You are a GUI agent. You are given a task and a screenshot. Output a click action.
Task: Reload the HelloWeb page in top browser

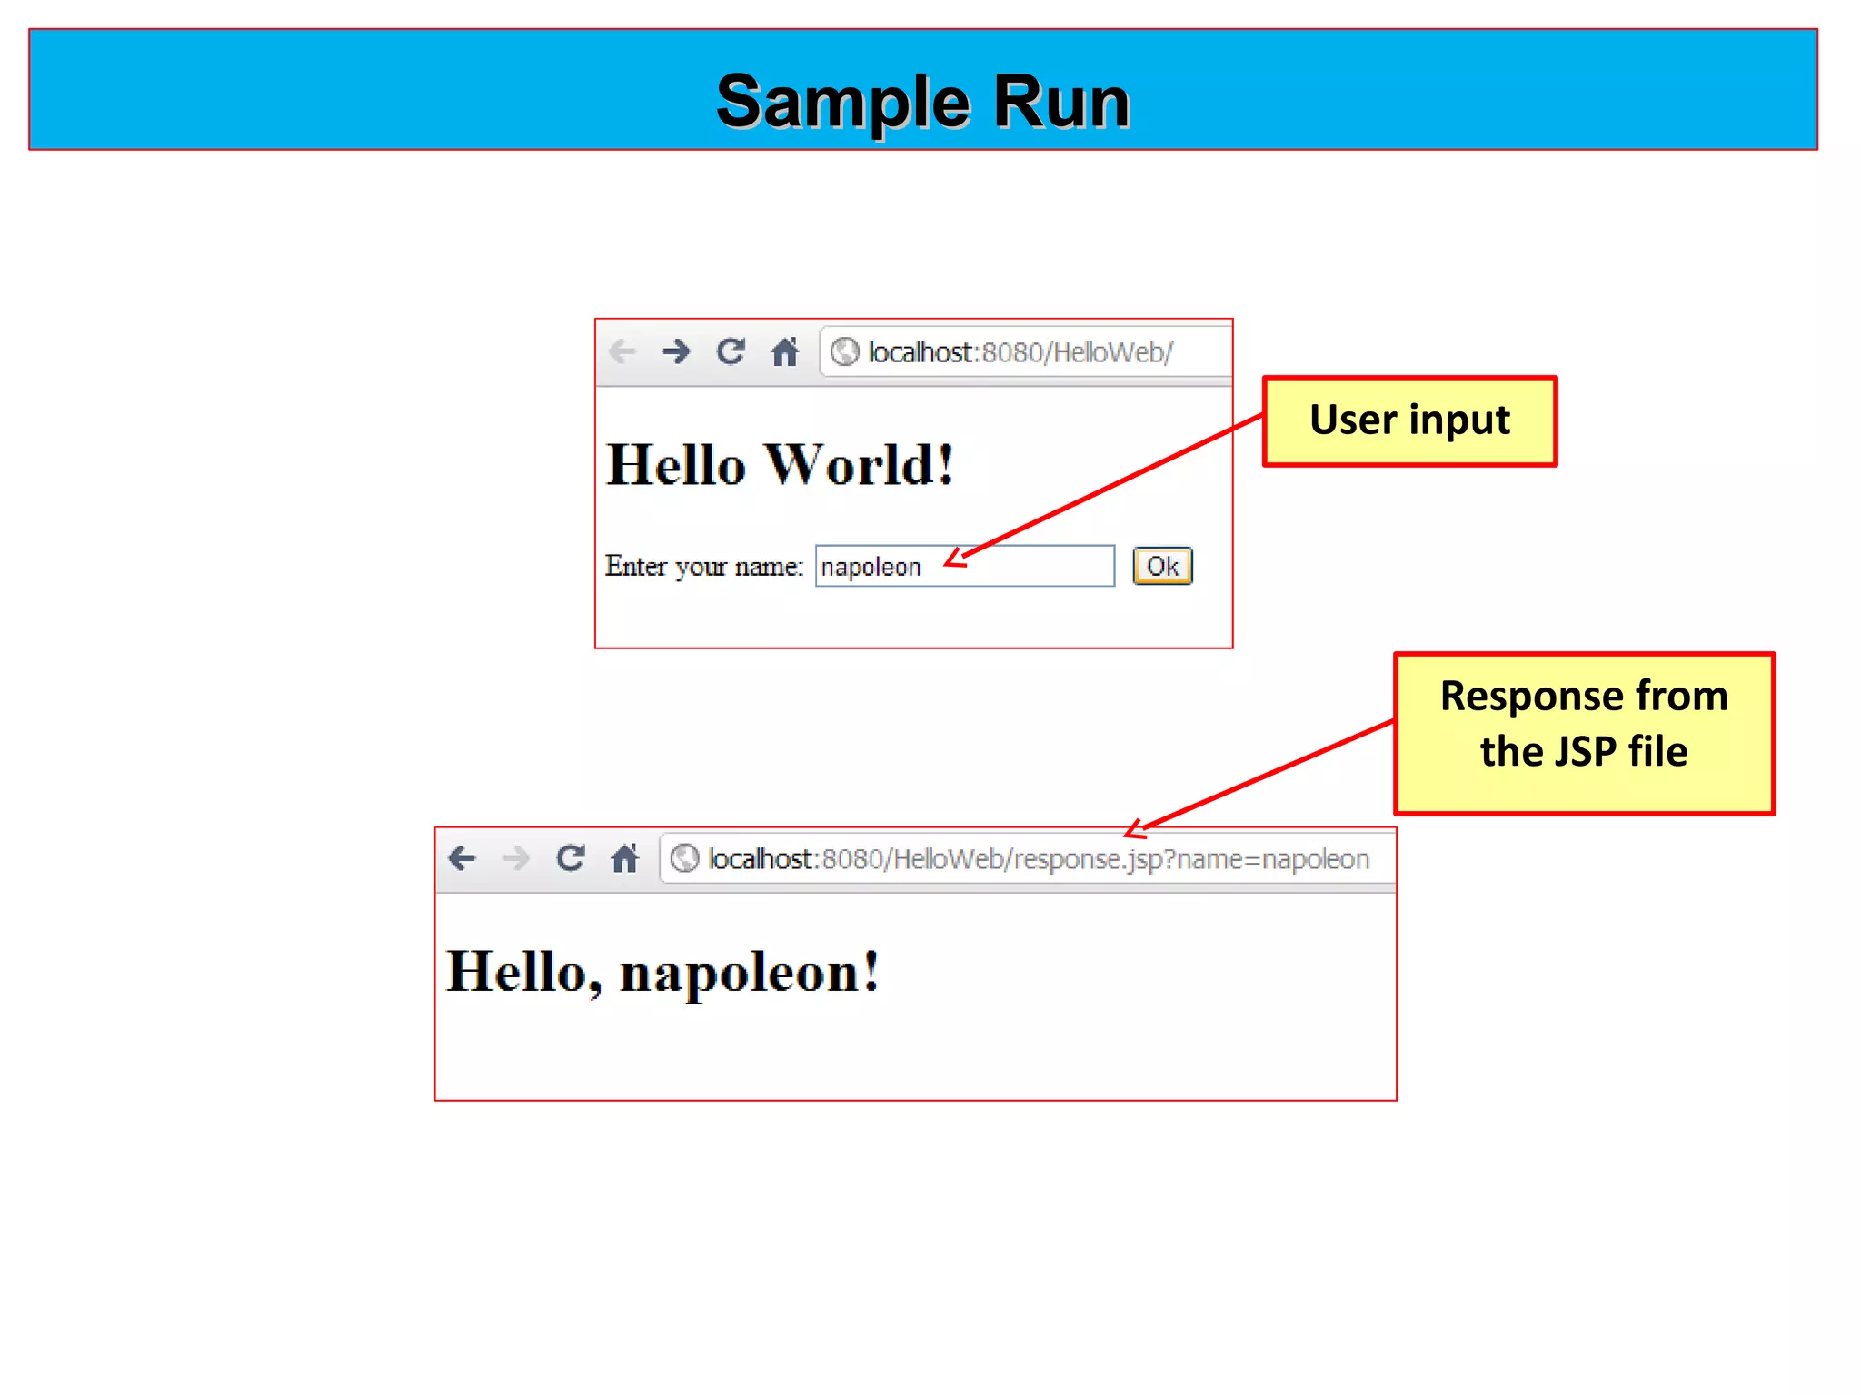[x=731, y=351]
